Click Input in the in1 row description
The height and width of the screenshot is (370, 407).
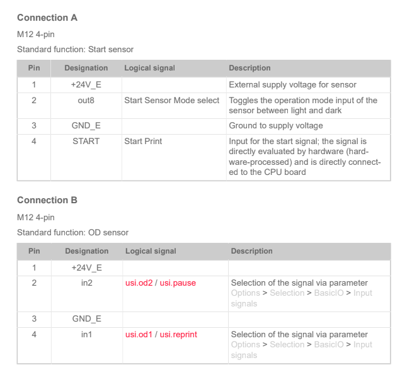pos(363,345)
